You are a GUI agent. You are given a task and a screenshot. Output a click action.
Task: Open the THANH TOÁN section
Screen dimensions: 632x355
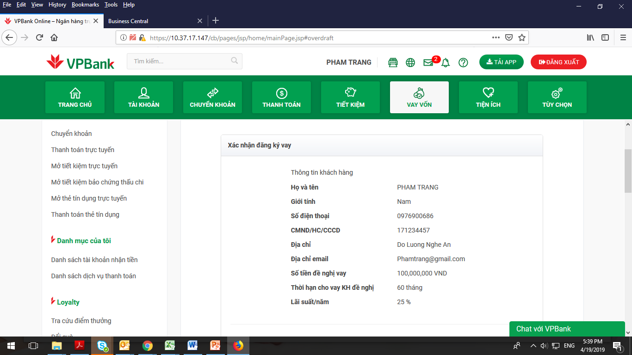click(x=281, y=97)
